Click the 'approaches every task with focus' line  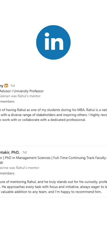[x=53, y=186]
